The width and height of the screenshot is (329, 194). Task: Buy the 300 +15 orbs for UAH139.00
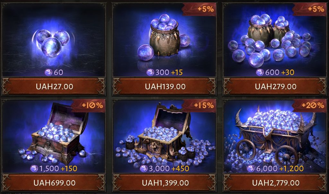pyautogui.click(x=165, y=87)
